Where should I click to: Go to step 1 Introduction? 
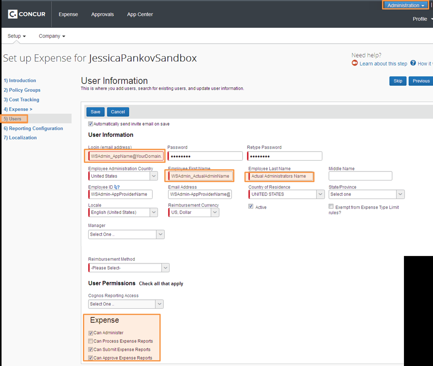[20, 80]
